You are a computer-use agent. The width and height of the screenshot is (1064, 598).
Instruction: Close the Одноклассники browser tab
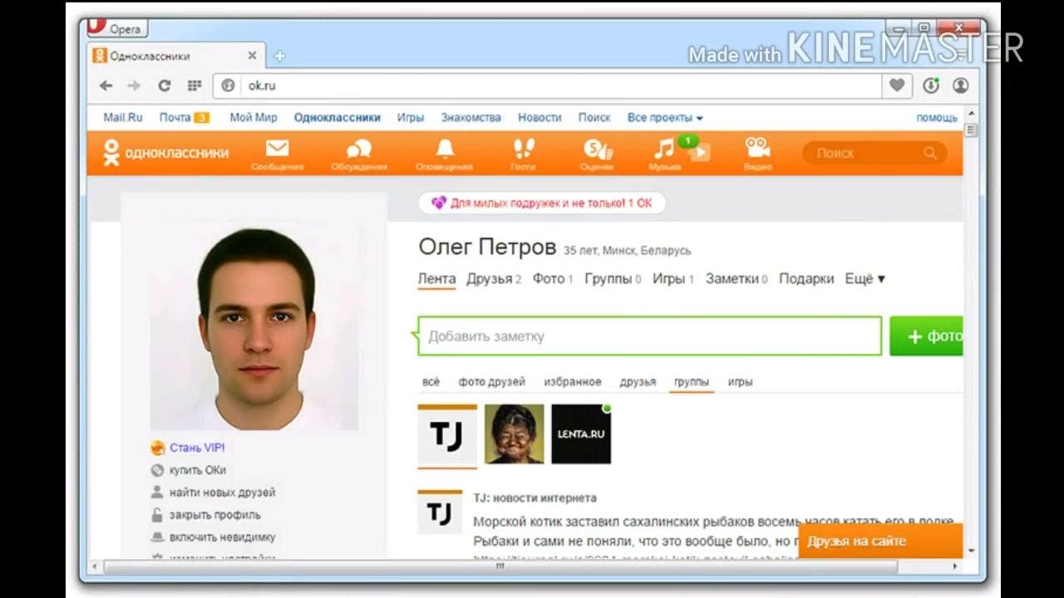253,56
